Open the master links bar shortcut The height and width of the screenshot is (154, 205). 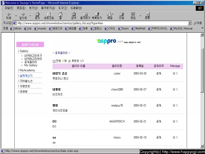40,29
